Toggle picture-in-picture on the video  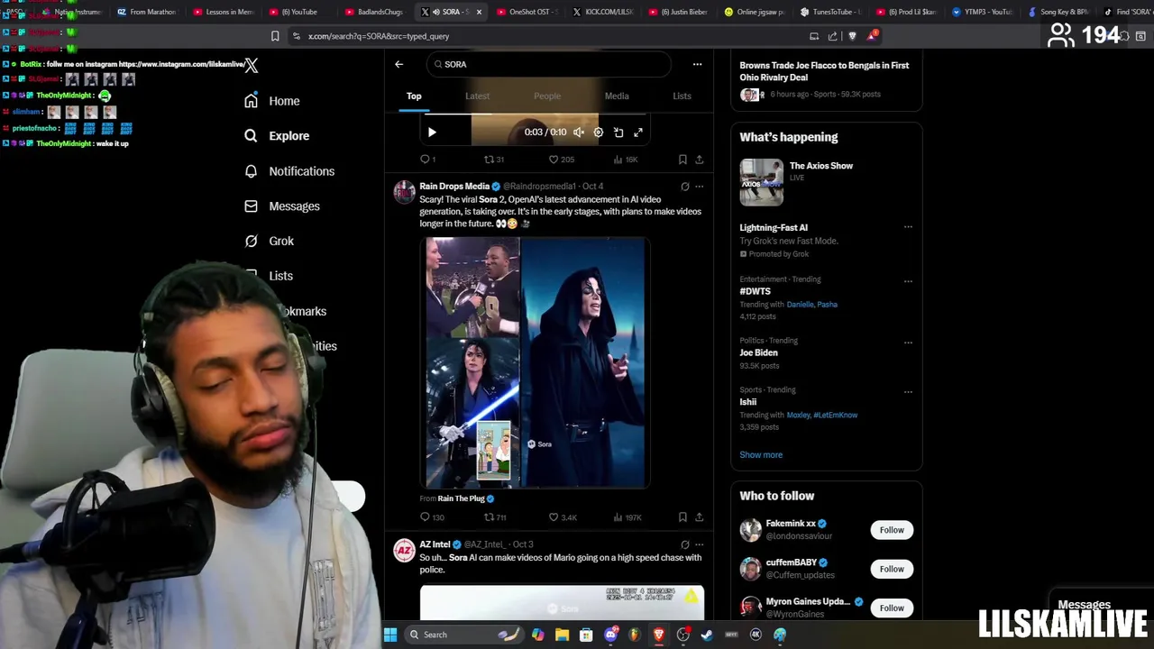[x=618, y=133]
